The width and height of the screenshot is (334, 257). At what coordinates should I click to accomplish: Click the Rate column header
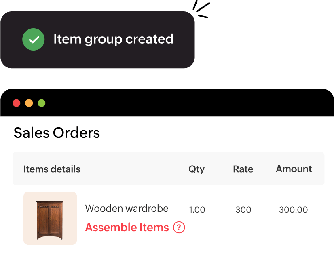(243, 169)
